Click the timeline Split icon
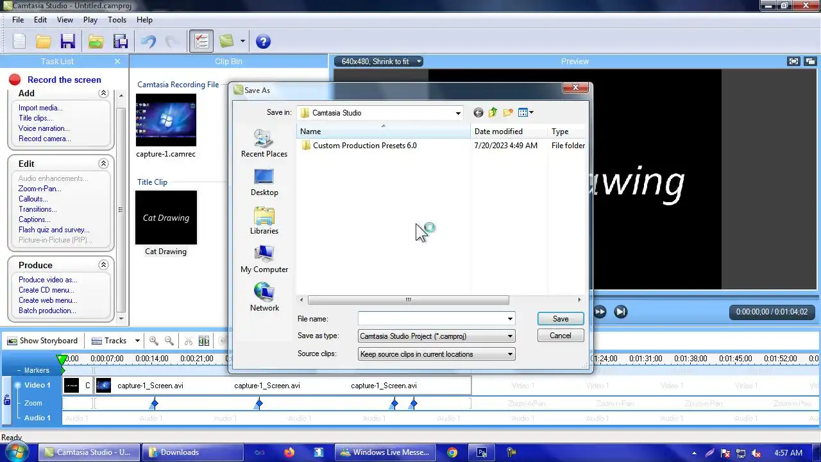 click(x=204, y=341)
